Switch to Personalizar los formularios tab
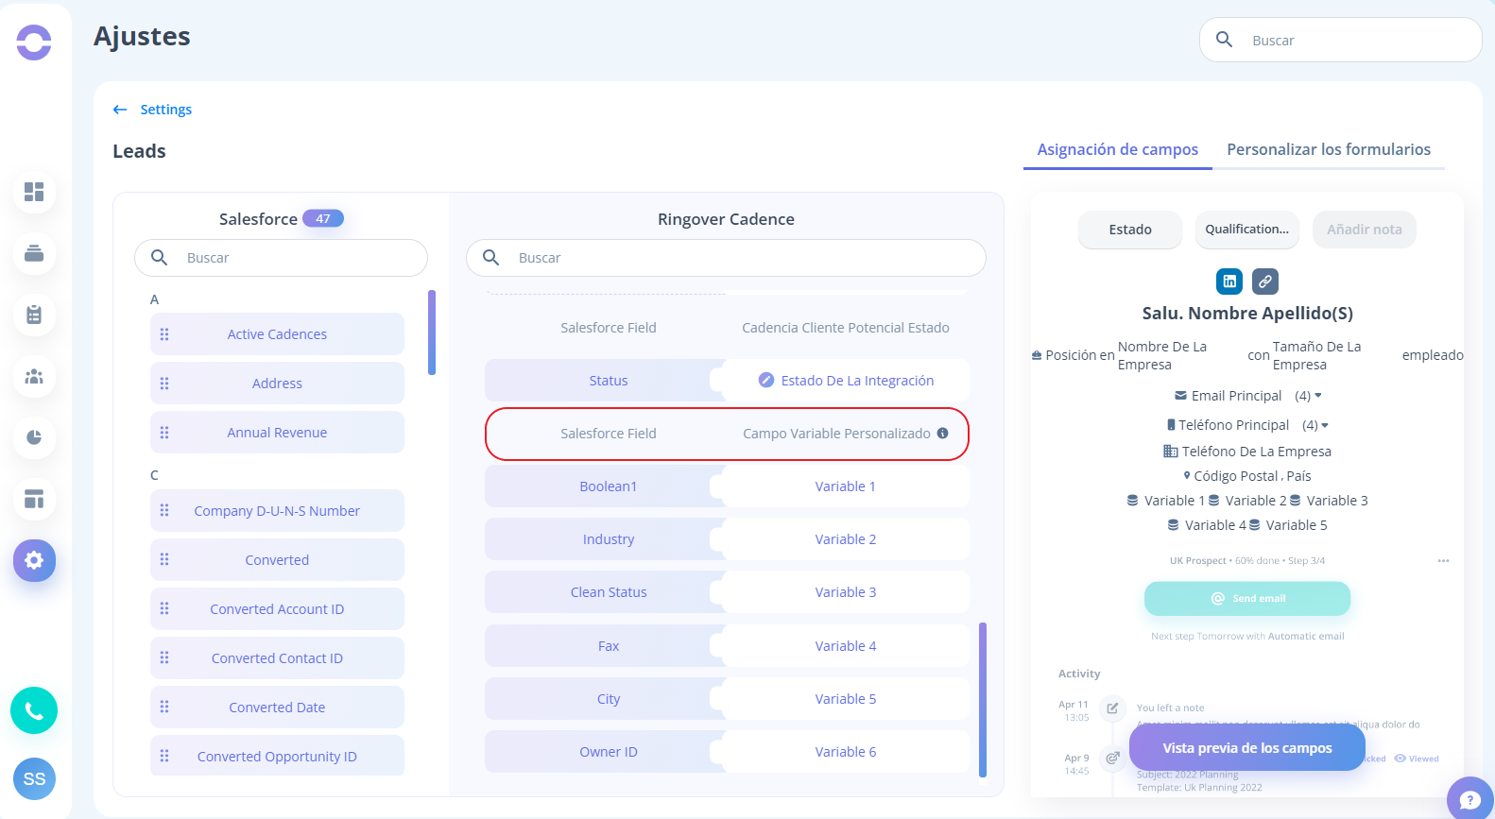1495x819 pixels. tap(1329, 149)
